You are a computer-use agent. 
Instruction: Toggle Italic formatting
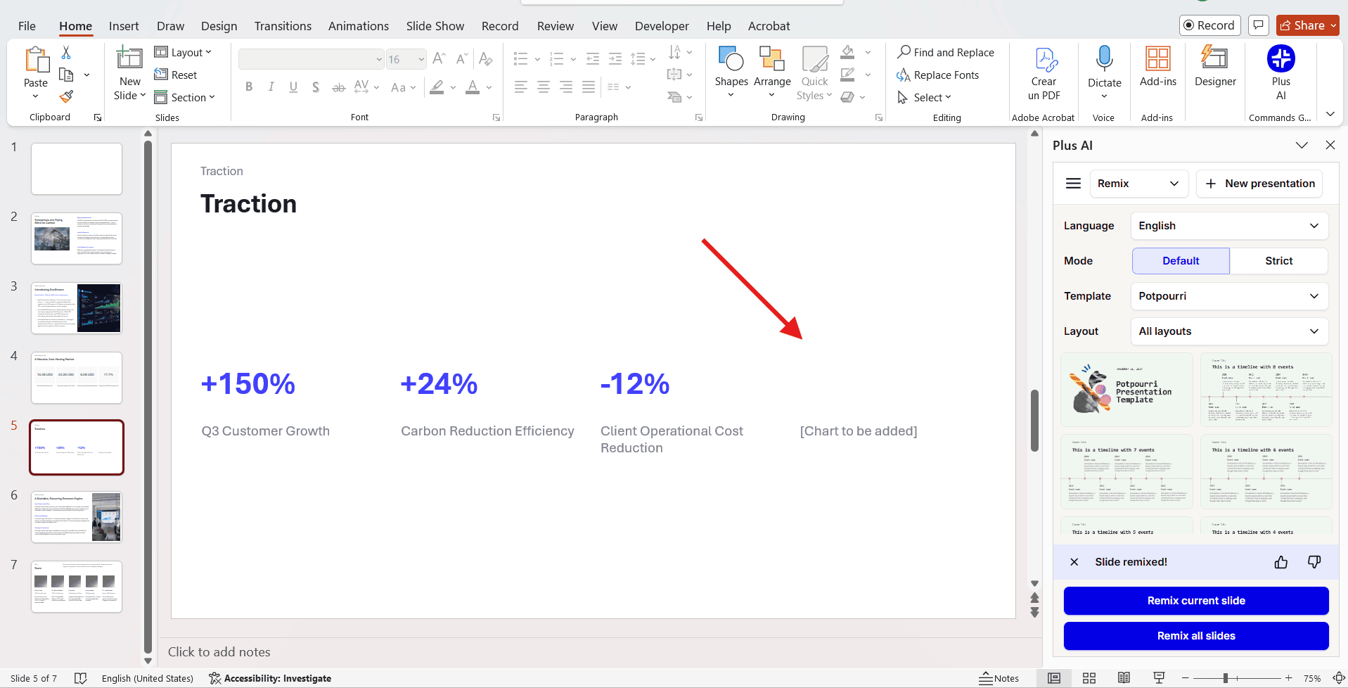coord(271,87)
